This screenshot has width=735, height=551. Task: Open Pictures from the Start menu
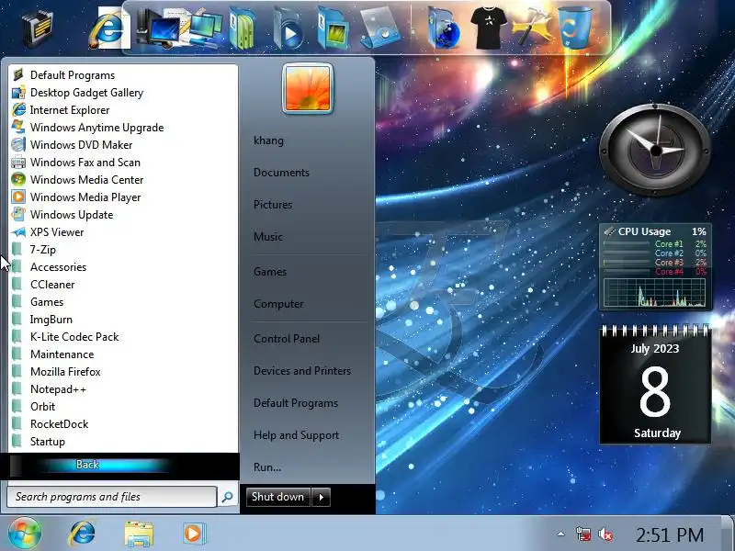pos(273,205)
